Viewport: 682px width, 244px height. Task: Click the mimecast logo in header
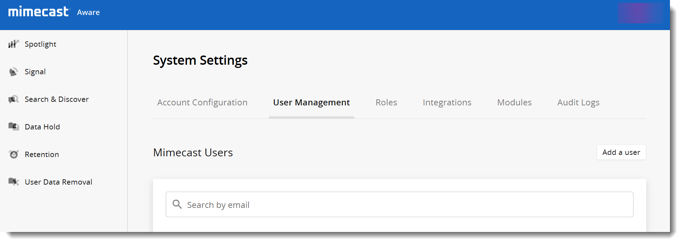[38, 12]
